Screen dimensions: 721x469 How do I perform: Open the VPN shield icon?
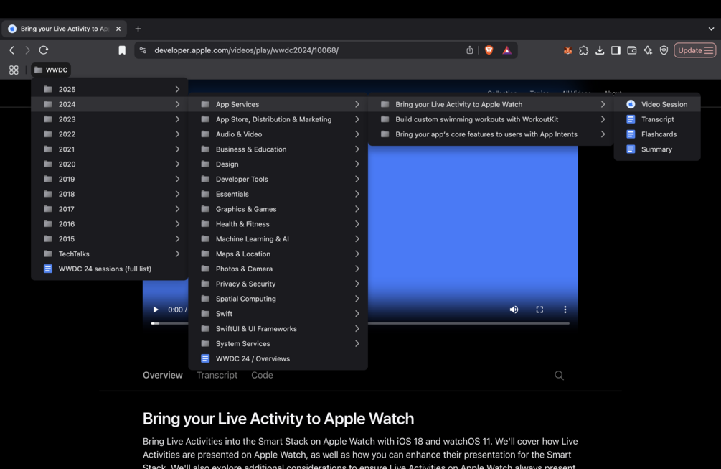pos(664,50)
